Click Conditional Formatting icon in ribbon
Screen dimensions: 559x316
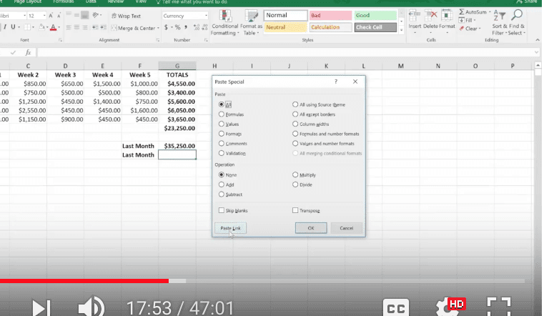point(224,17)
